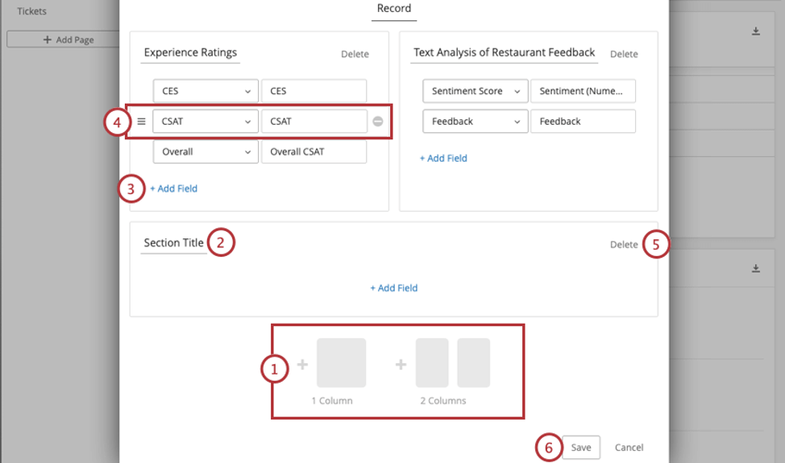Save the record layout

(580, 448)
